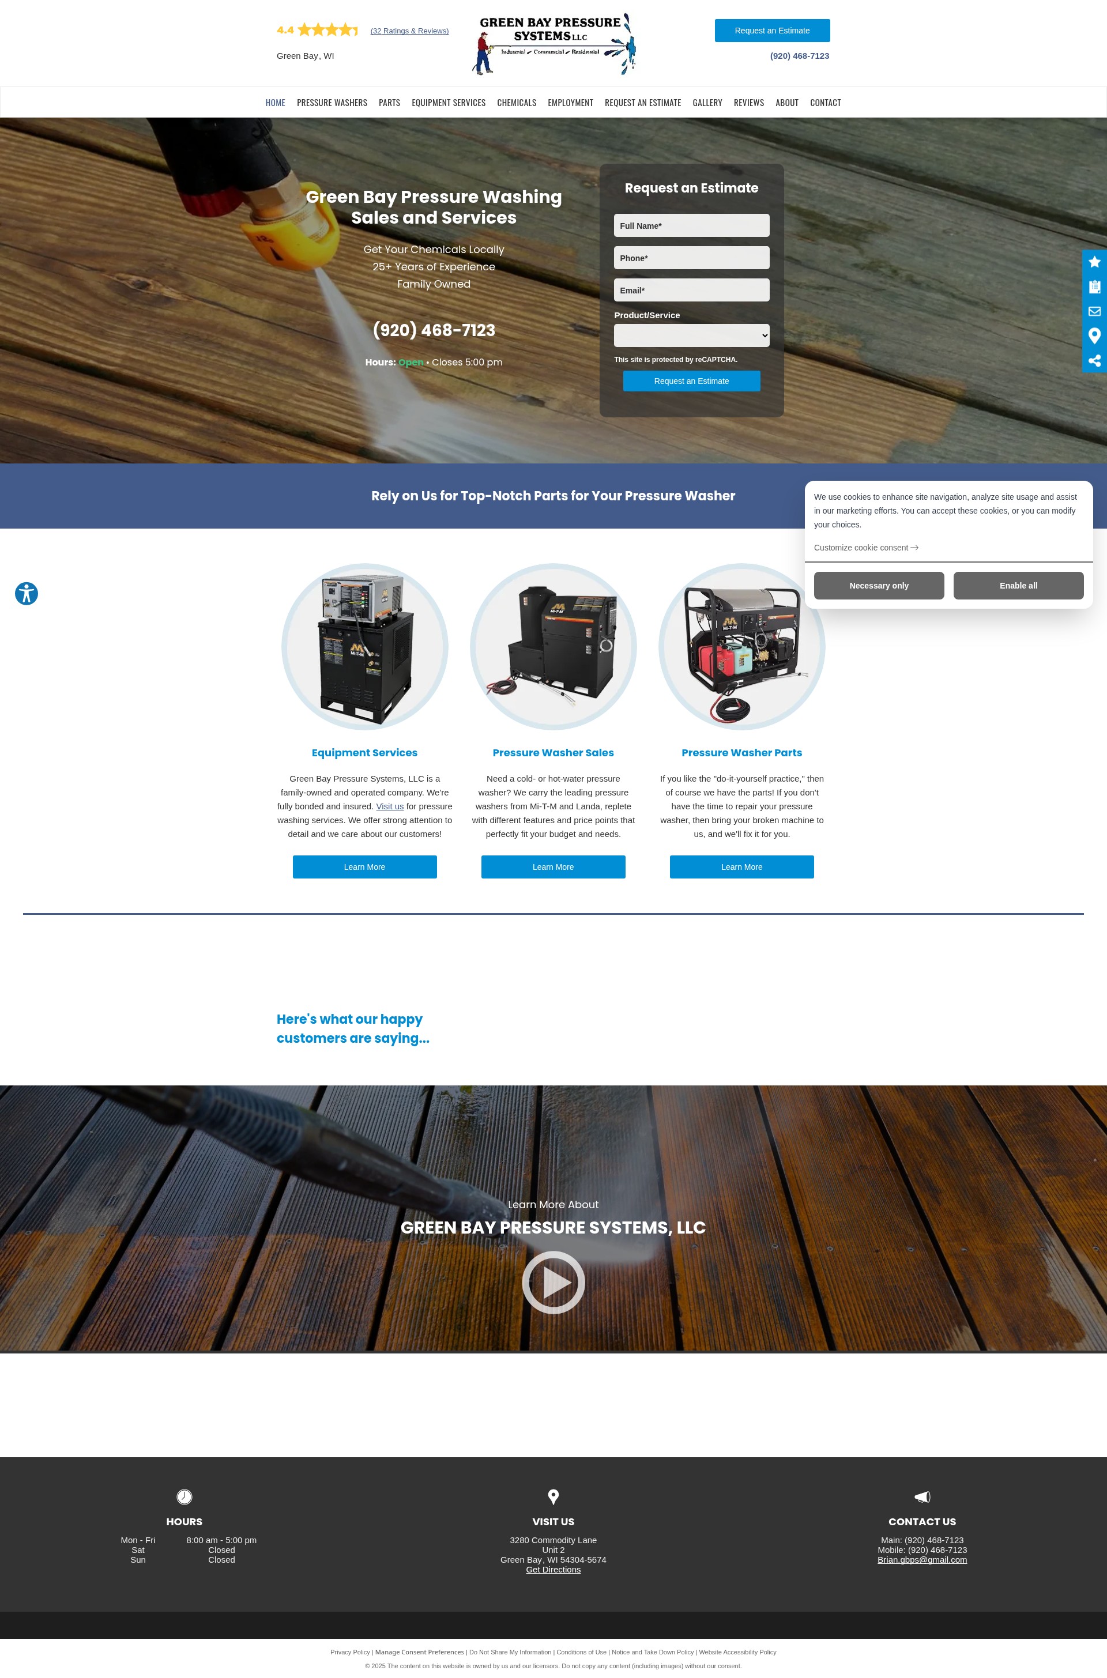Screen dimensions: 1107x1678
Task: Click the Full Name input field
Action: click(691, 226)
